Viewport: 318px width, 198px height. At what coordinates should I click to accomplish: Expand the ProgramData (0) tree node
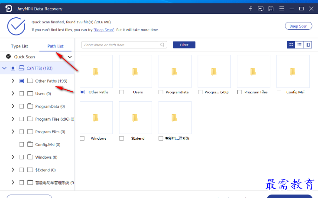[13, 106]
